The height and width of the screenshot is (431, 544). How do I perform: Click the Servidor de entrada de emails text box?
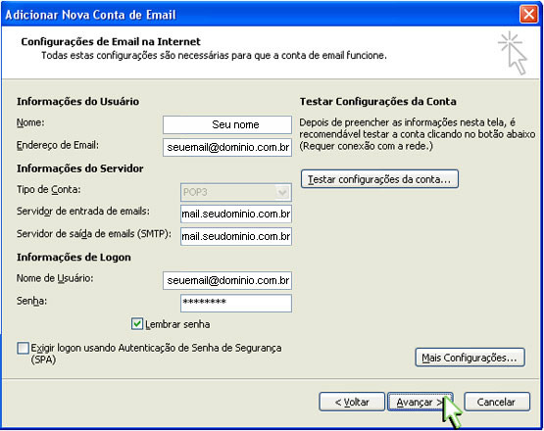tap(236, 214)
